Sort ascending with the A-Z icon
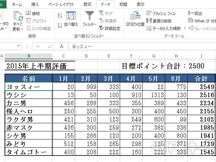Screen dimensions: 216x162 [x=60, y=16]
